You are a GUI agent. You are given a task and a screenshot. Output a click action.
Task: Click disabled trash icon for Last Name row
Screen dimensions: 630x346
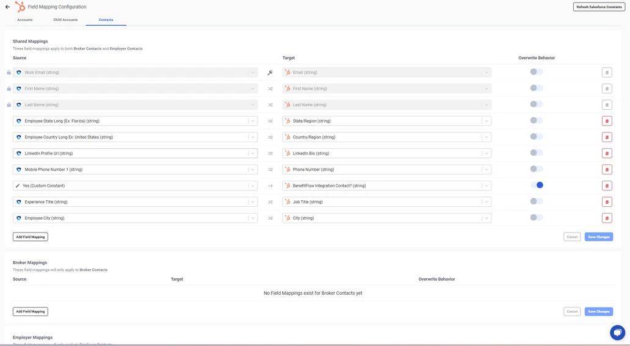pyautogui.click(x=607, y=105)
